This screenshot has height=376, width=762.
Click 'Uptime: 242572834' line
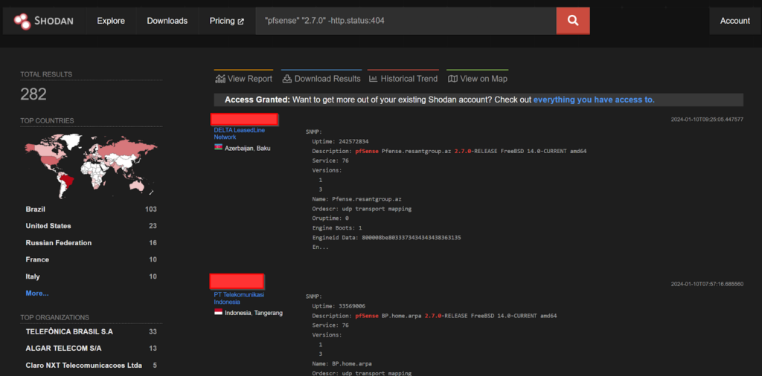340,141
